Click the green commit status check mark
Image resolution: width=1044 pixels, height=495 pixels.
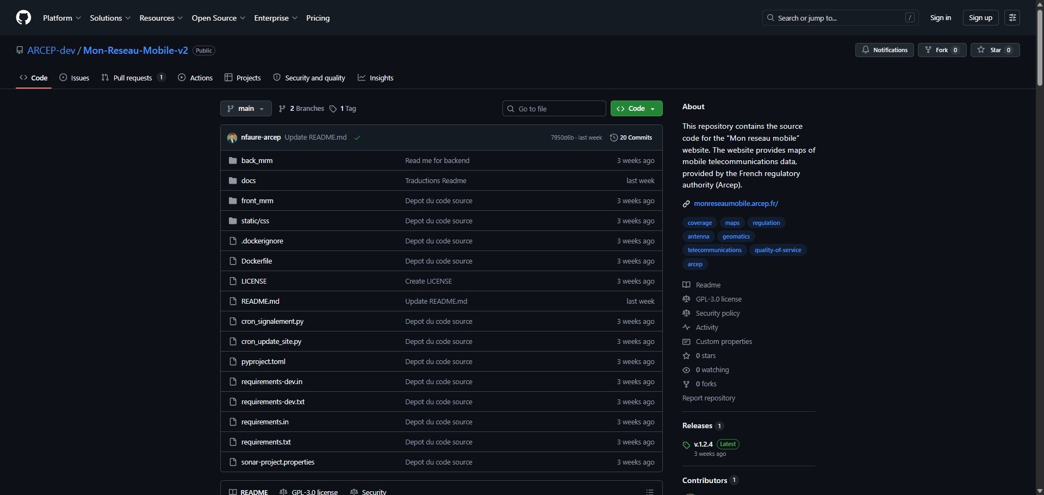point(357,138)
